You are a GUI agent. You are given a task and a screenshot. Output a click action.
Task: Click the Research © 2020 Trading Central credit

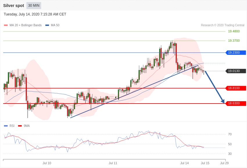coord(222,25)
